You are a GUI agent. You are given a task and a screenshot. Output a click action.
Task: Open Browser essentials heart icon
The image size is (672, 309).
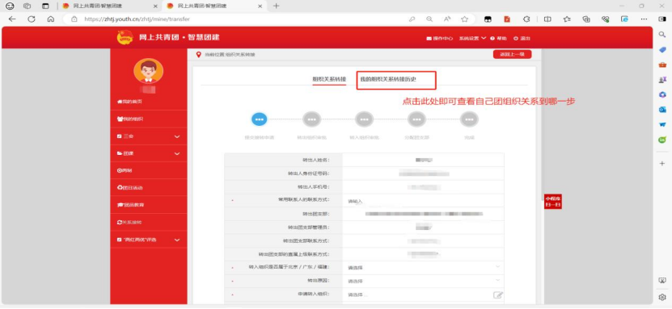coord(606,19)
